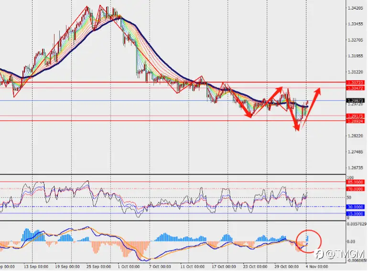Screen dimensions: 368x271
Task: Click the 1.31220 price axis label
Action: 355,72
